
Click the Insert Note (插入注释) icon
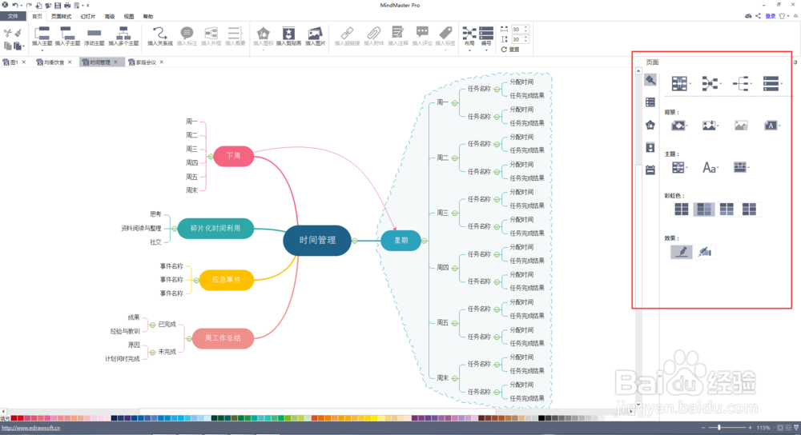tap(397, 33)
